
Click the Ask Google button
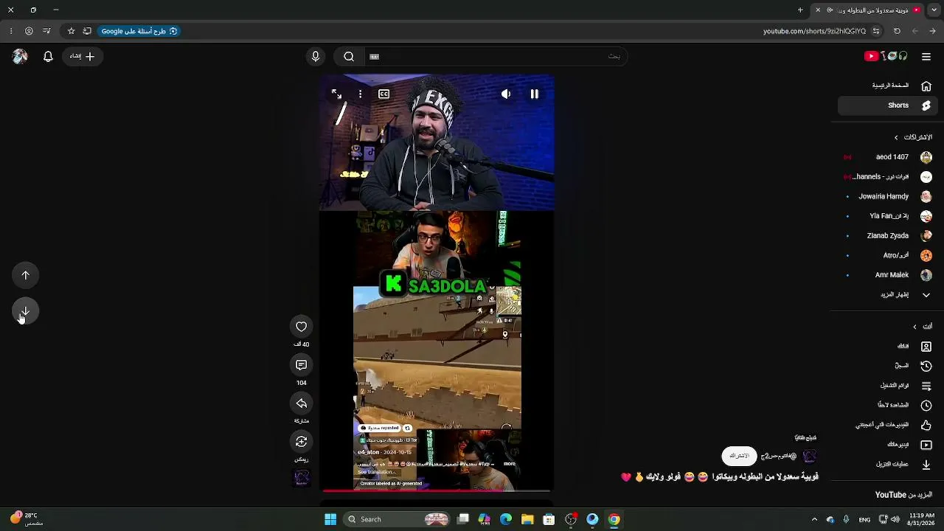coord(139,31)
